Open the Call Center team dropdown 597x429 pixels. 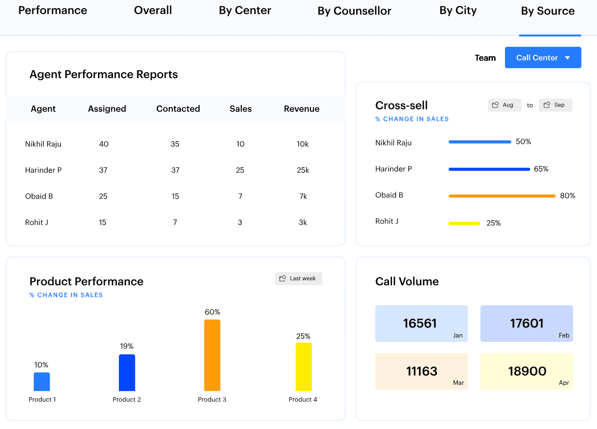pyautogui.click(x=543, y=58)
